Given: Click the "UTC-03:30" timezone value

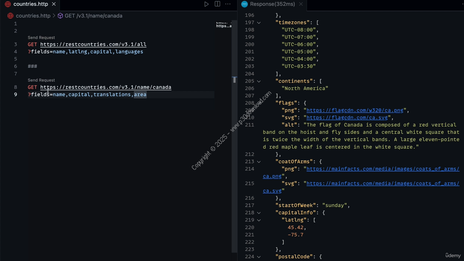Looking at the screenshot, I should click(x=299, y=66).
